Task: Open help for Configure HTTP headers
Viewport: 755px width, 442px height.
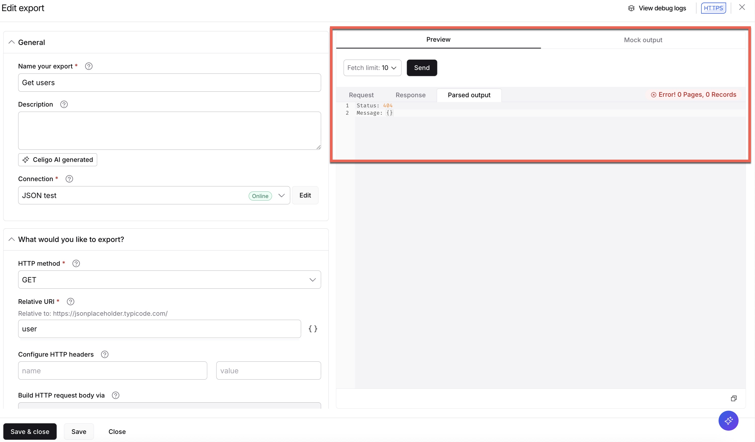Action: pos(104,354)
